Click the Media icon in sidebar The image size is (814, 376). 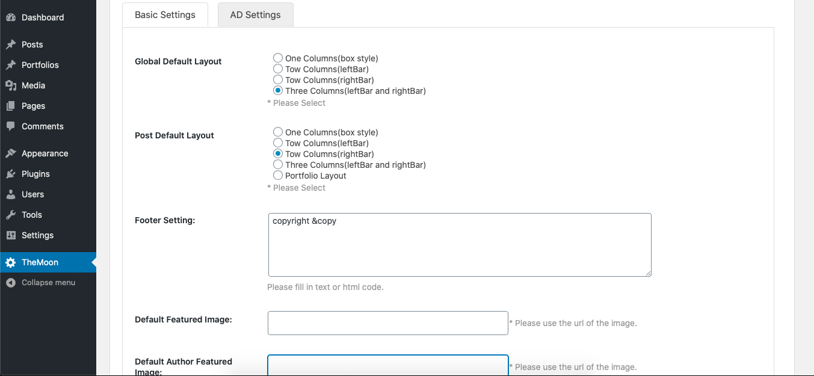tap(10, 85)
